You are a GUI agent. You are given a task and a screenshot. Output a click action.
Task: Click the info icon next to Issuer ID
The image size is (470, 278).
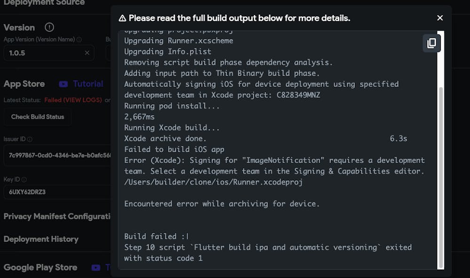30,139
